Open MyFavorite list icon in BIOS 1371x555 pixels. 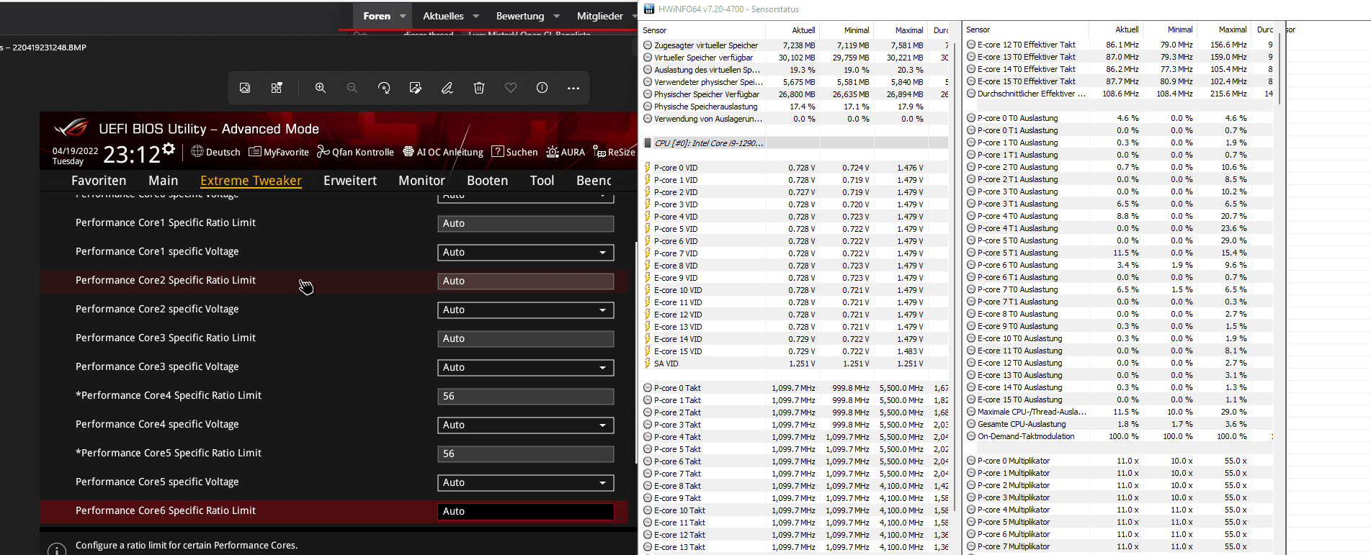tap(255, 151)
